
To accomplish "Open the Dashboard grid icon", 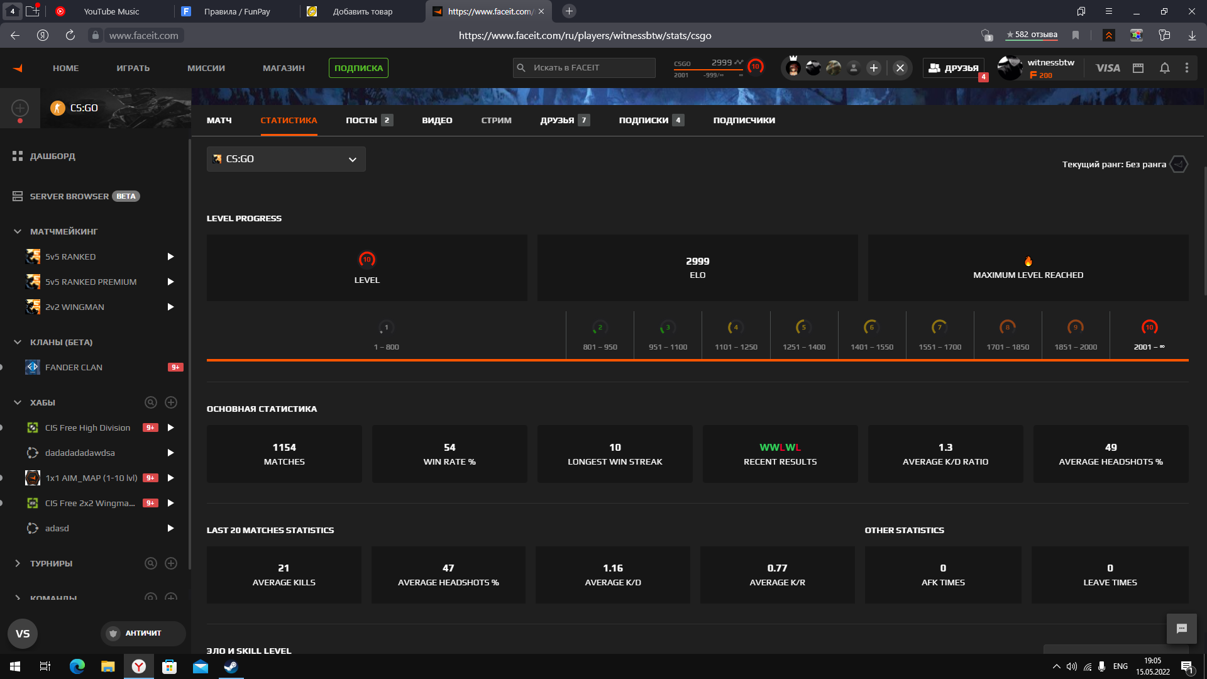I will [x=18, y=156].
